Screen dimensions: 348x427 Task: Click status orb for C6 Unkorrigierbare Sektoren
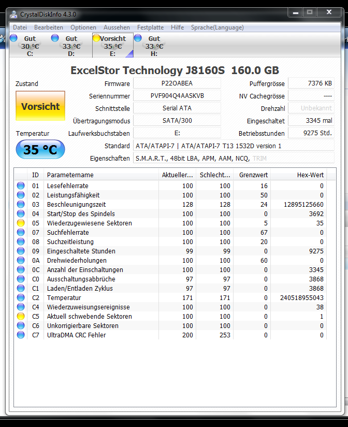click(x=21, y=325)
